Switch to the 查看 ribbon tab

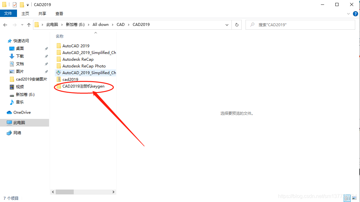tap(59, 14)
